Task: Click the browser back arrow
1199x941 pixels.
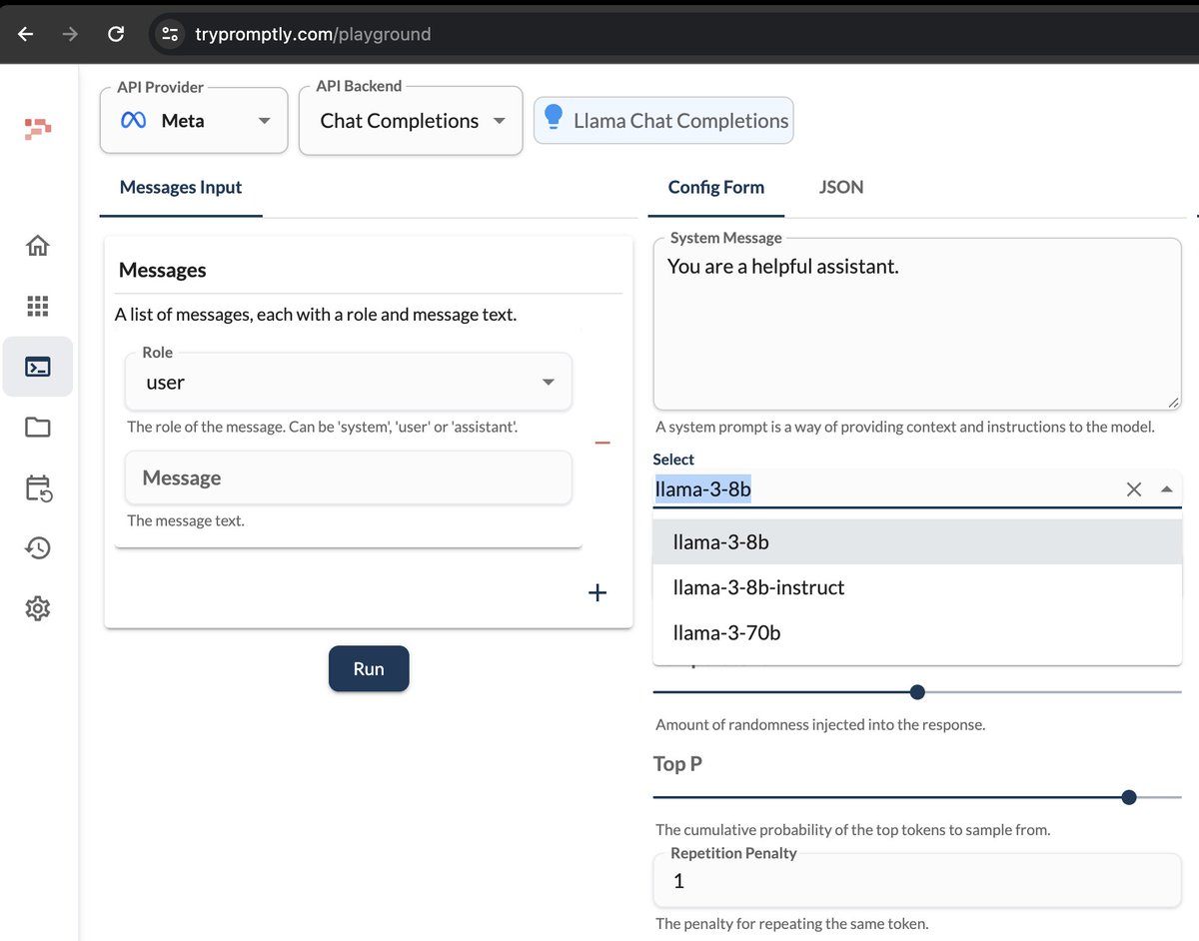Action: [25, 34]
